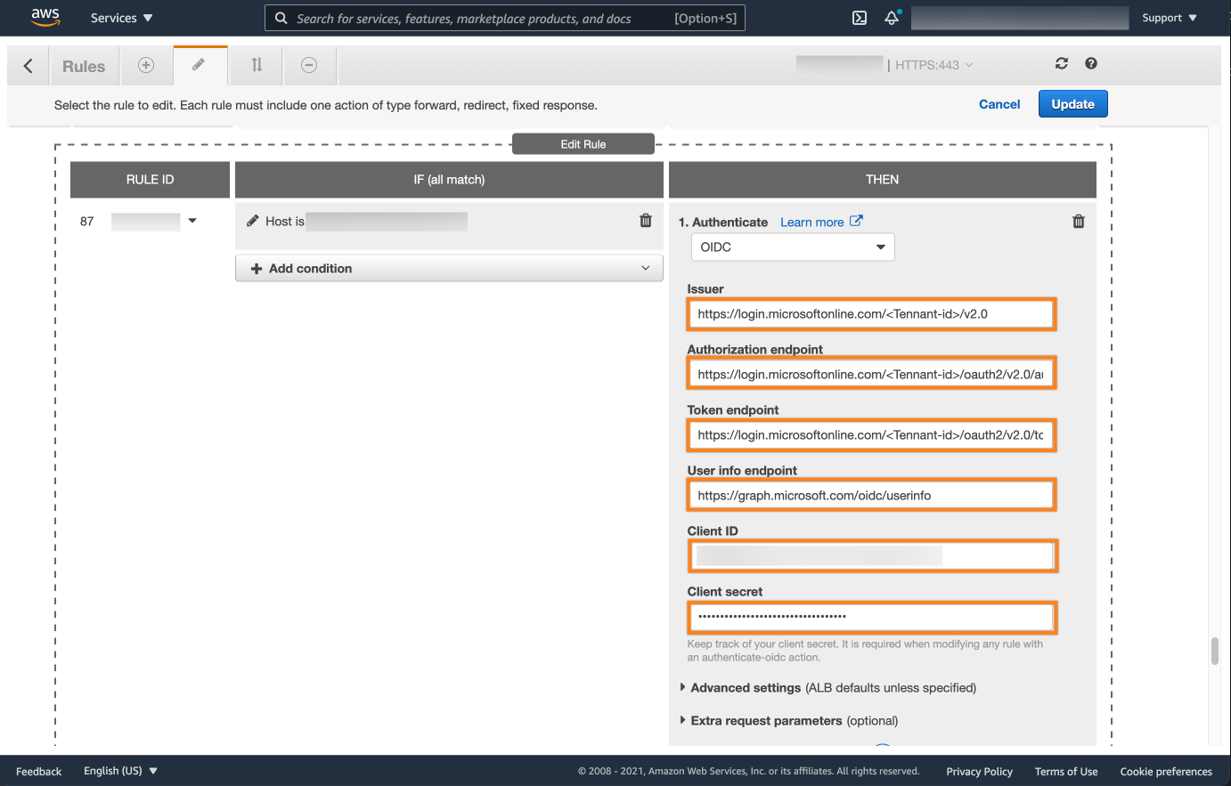Expand the Add condition dropdown
The height and width of the screenshot is (786, 1231).
coord(449,269)
